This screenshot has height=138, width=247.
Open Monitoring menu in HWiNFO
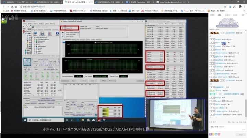[48, 29]
